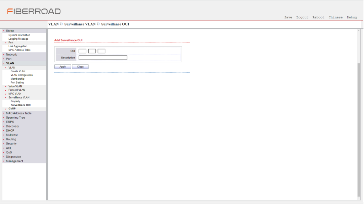
Task: Focus the Description input field
Action: (x=103, y=58)
